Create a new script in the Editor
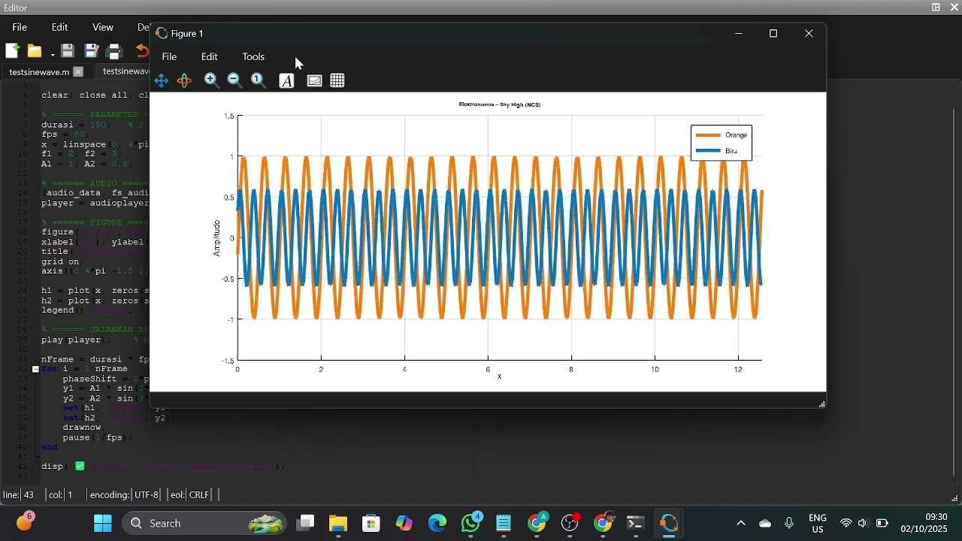 (12, 51)
